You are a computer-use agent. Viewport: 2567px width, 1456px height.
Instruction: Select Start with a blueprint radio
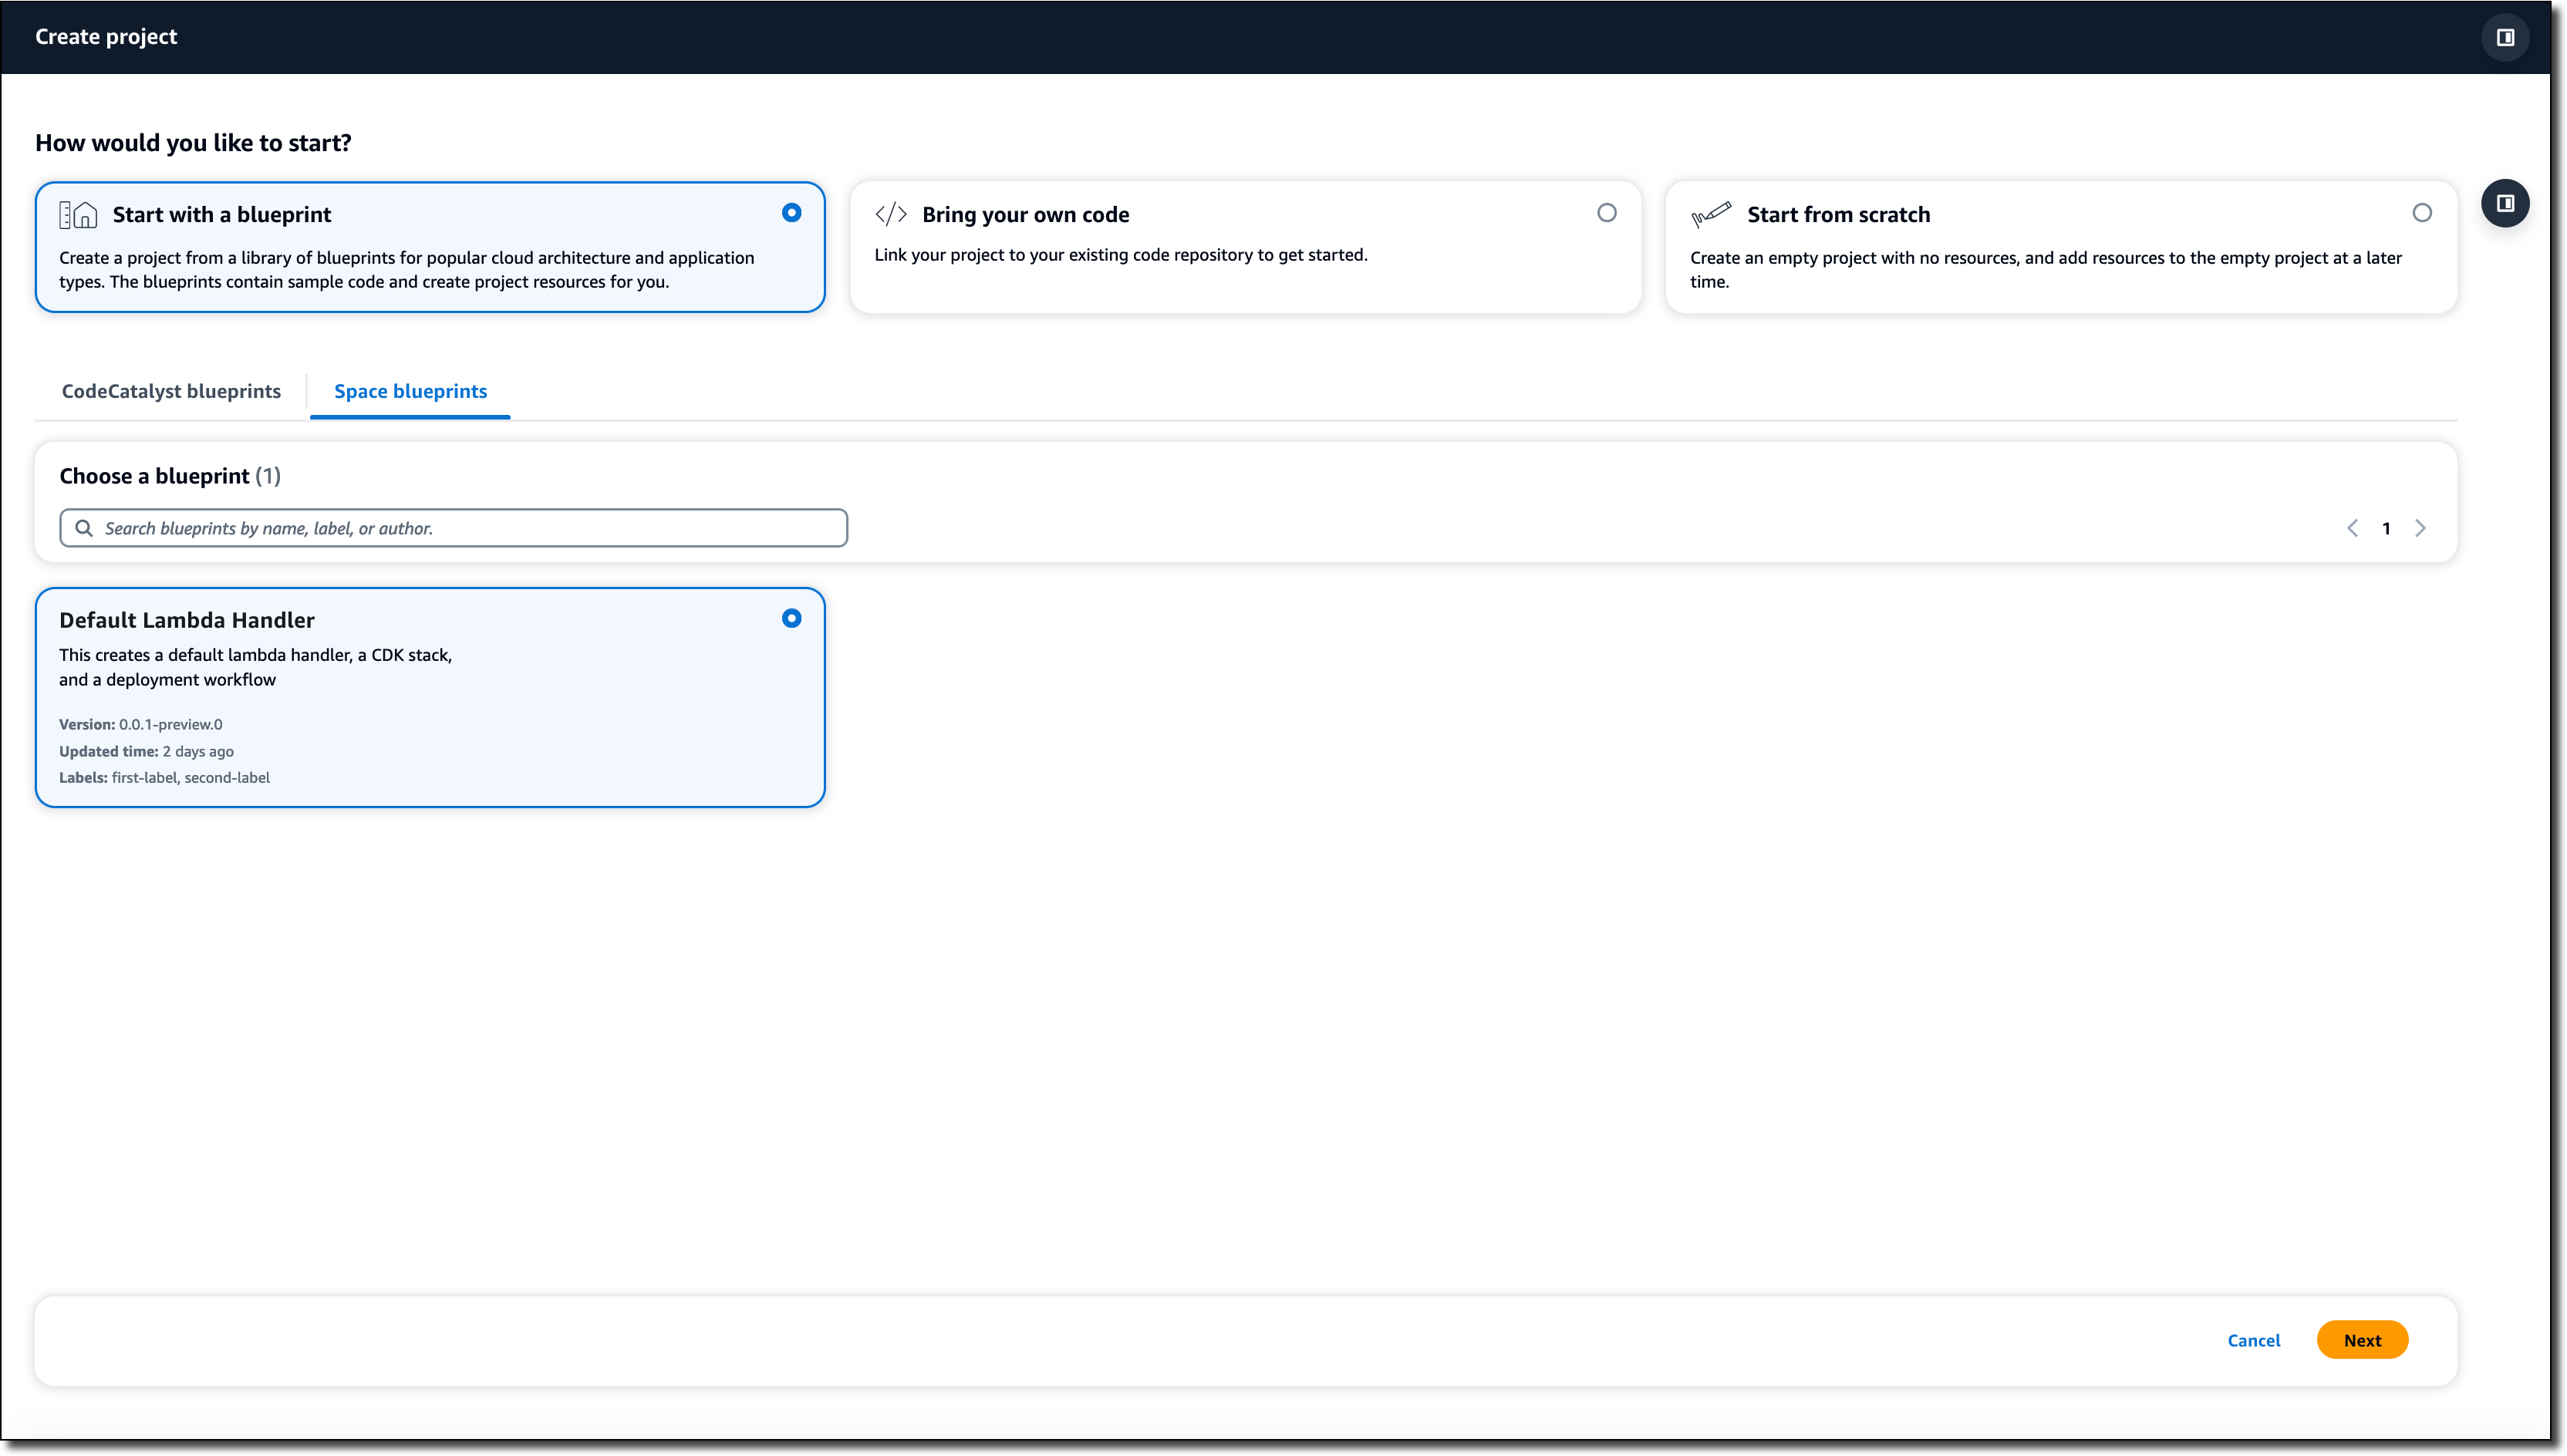click(791, 213)
